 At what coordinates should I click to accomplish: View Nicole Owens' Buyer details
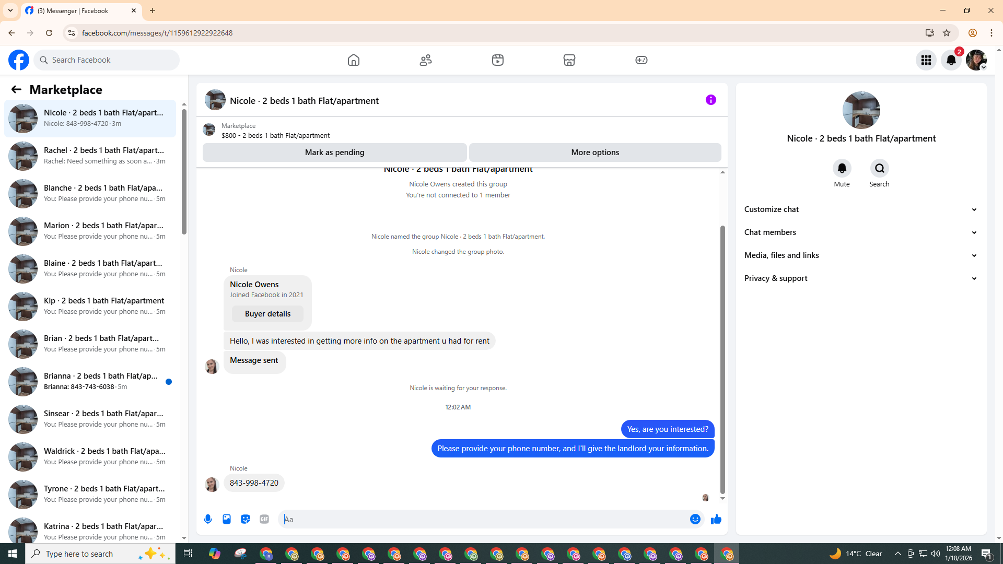[x=267, y=314]
